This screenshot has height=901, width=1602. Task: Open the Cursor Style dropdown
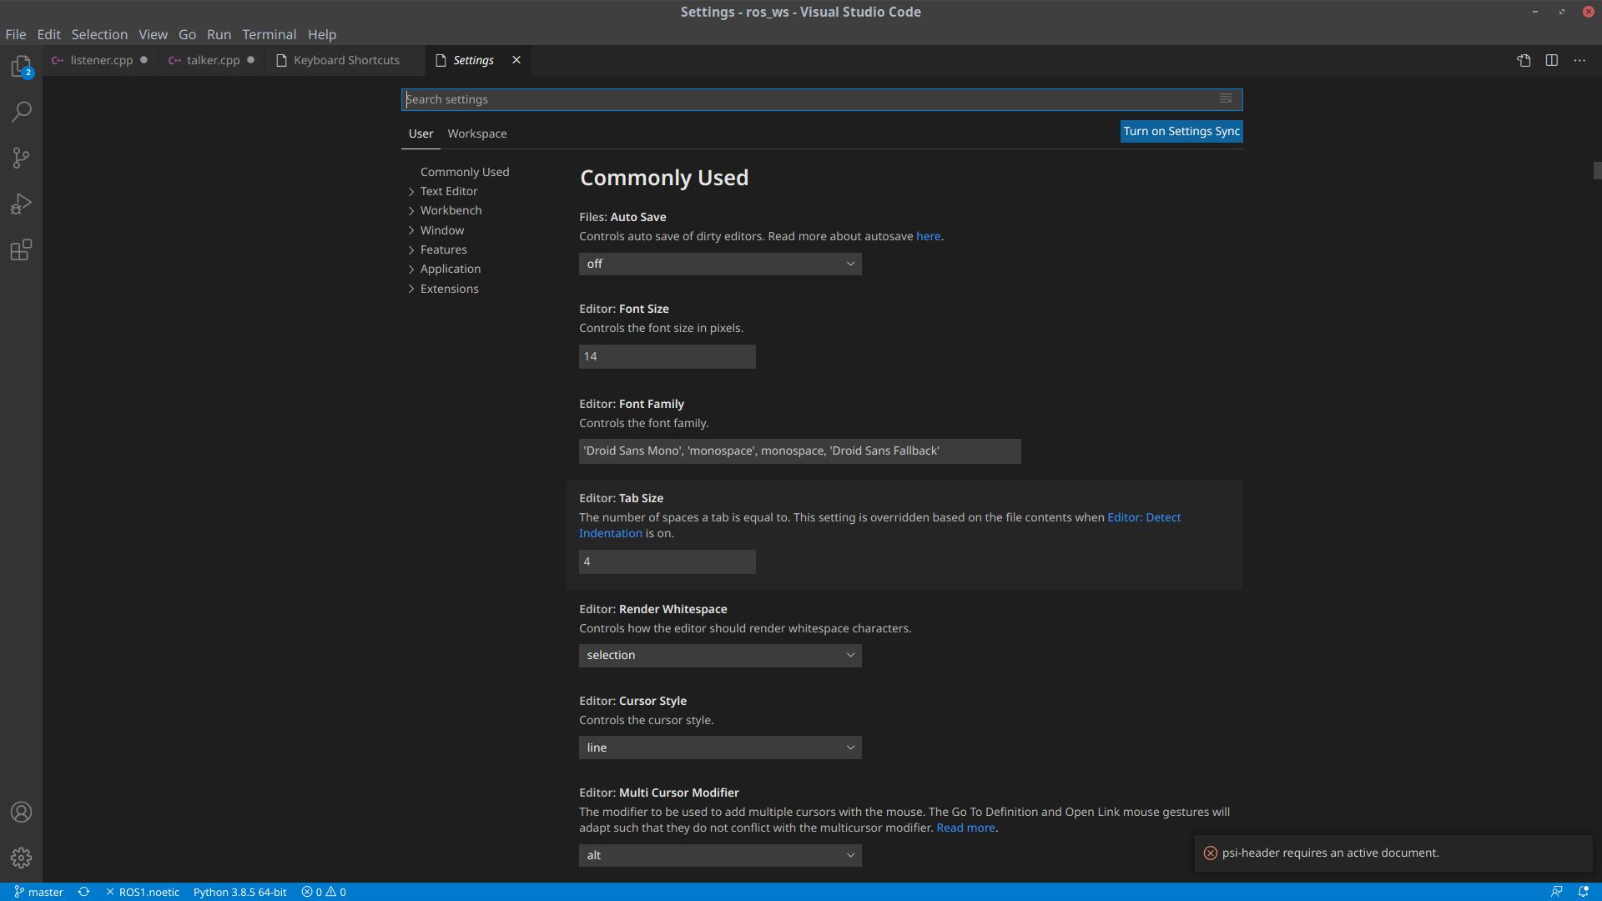click(x=720, y=747)
